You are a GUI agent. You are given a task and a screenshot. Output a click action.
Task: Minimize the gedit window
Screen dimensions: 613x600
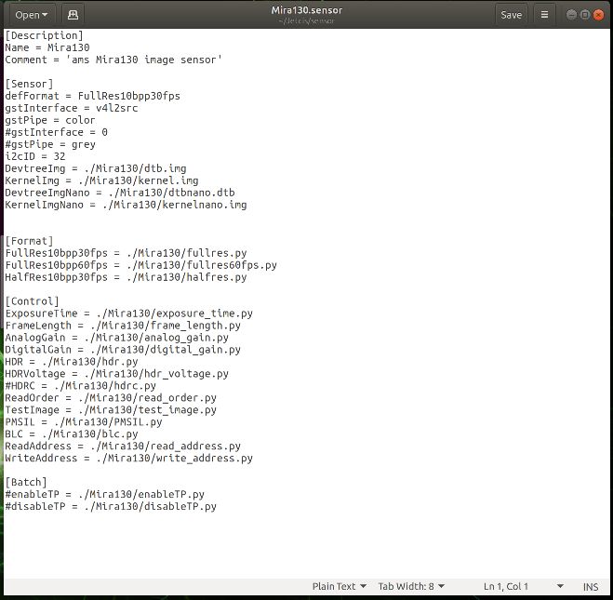click(x=571, y=15)
